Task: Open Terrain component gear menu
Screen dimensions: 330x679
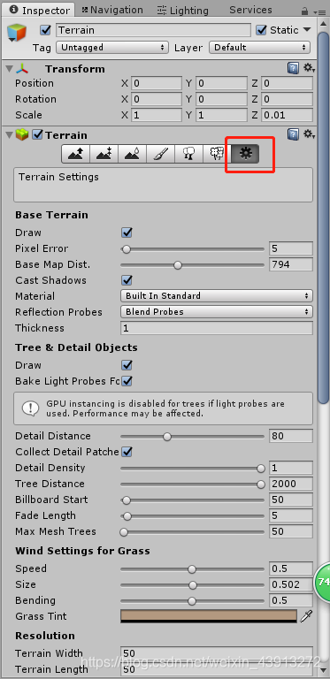Action: (309, 134)
